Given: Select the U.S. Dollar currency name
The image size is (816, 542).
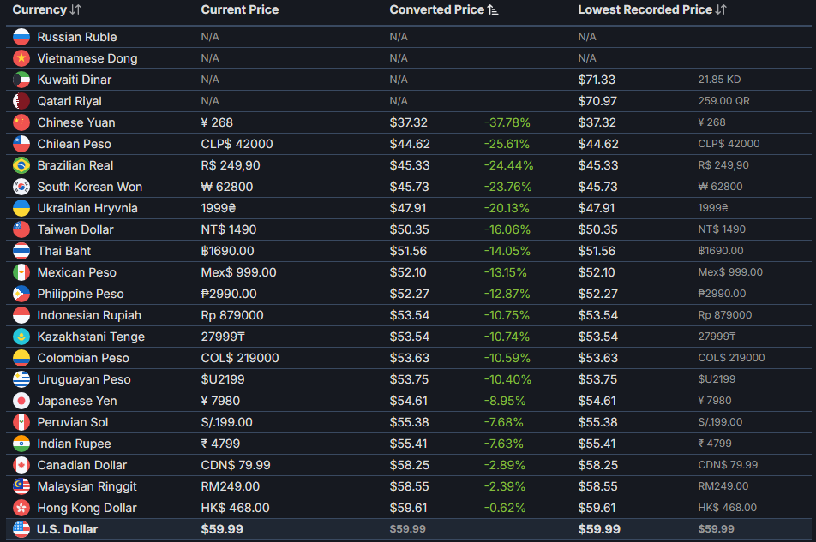Looking at the screenshot, I should 67,529.
